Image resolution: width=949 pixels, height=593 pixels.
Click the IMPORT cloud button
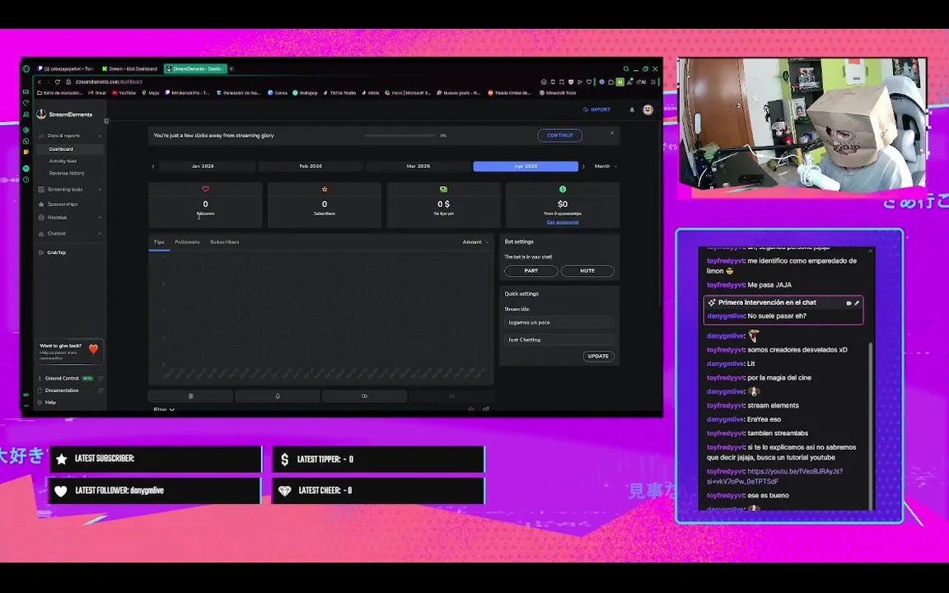point(596,110)
